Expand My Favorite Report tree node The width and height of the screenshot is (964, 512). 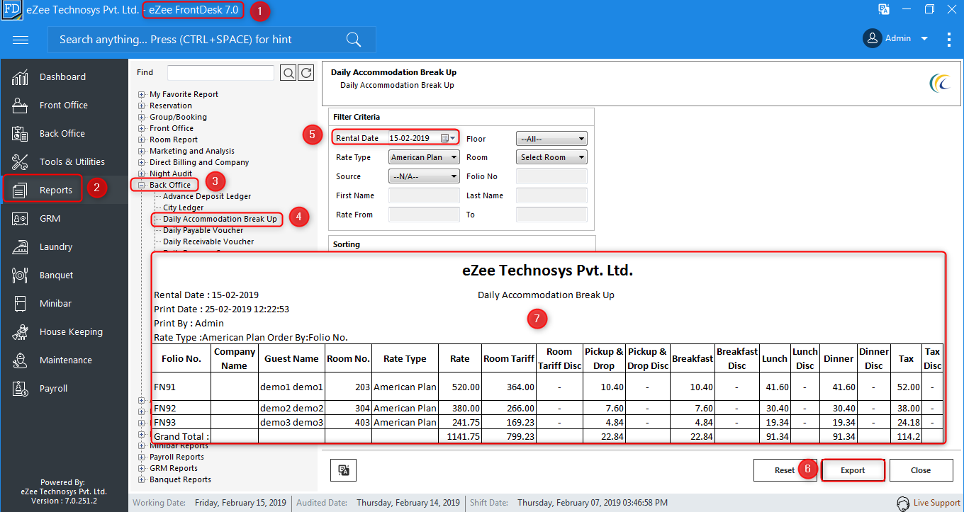pyautogui.click(x=142, y=94)
